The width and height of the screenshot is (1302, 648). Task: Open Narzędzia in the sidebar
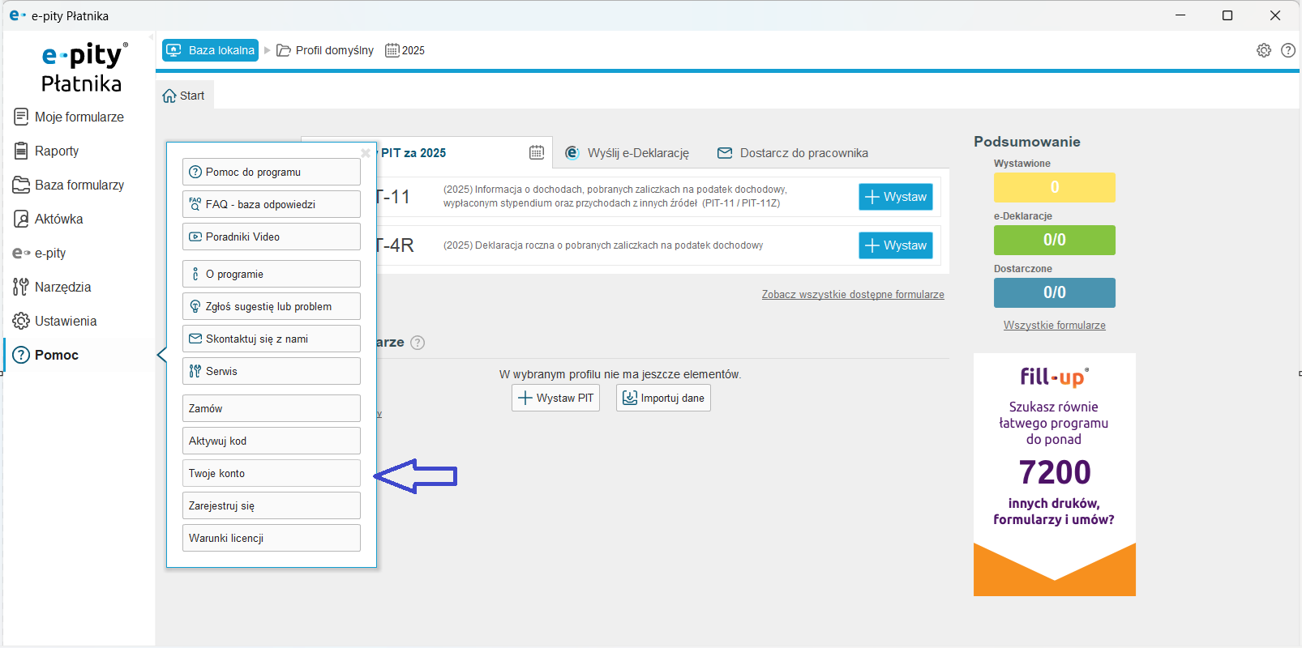click(62, 288)
